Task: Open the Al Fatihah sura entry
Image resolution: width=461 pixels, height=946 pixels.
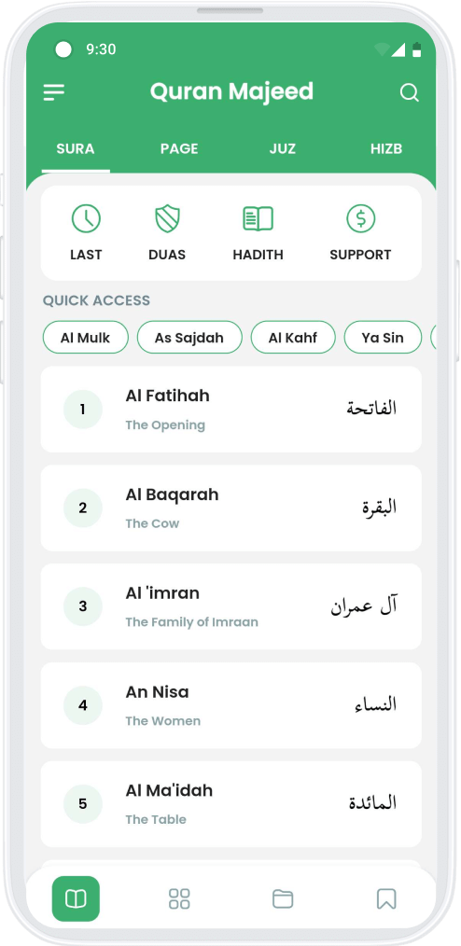Action: point(231,409)
